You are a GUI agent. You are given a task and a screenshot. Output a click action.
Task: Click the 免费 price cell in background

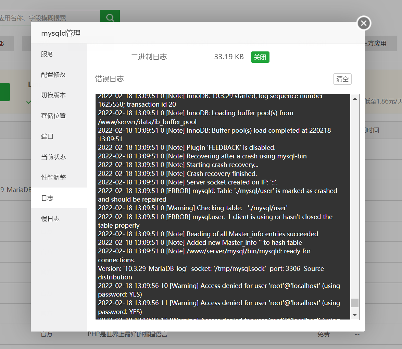[324, 334]
